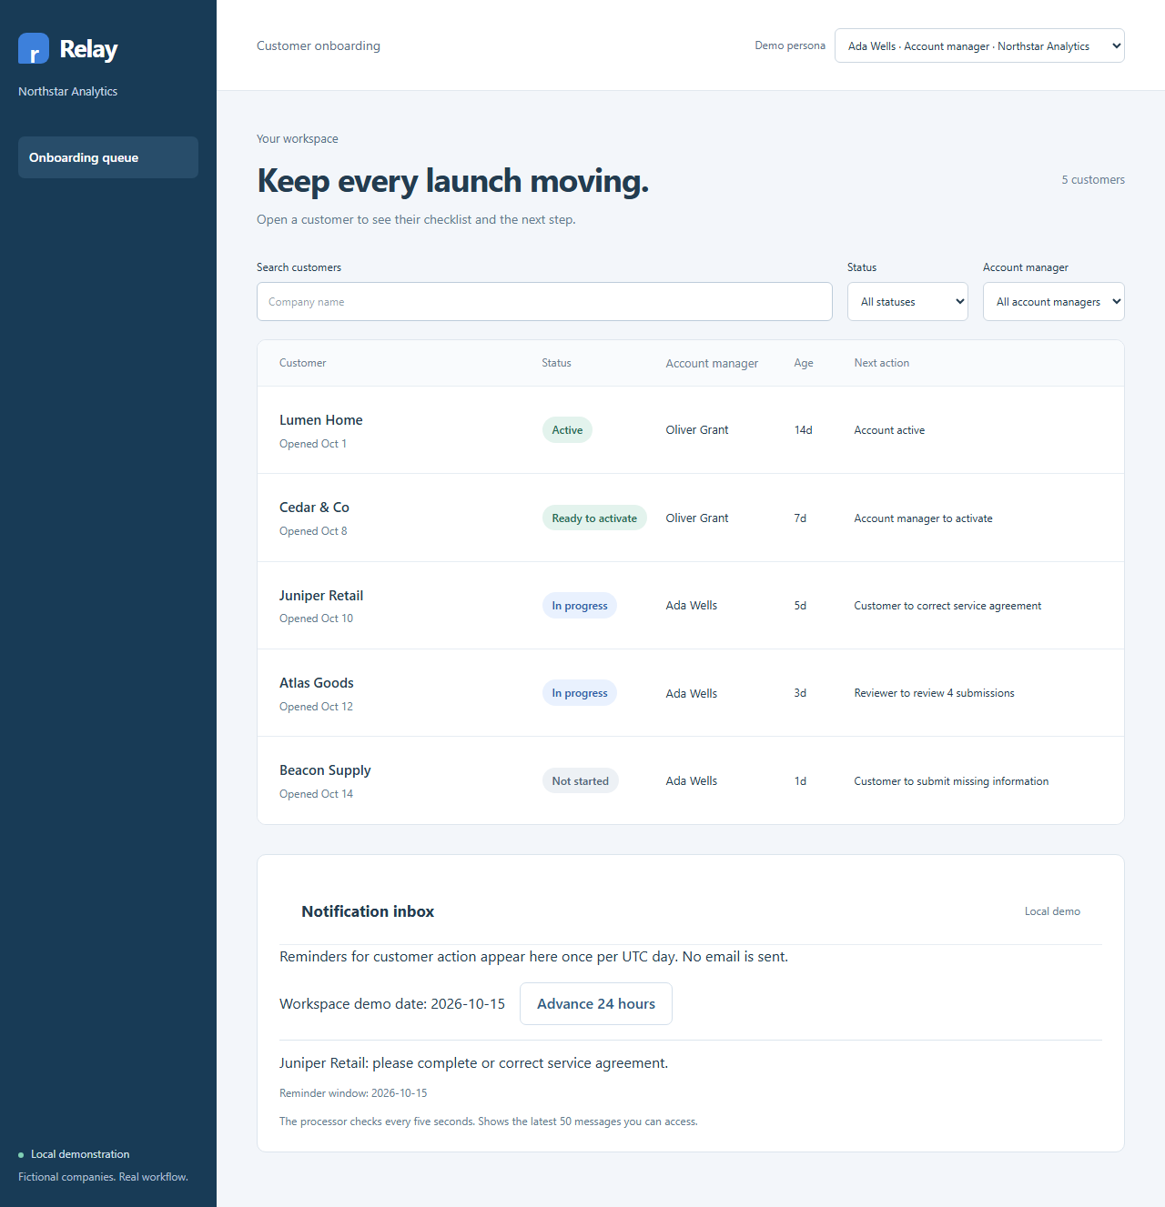Click 'Opened Oct 10' date text
This screenshot has width=1165, height=1207.
tap(316, 619)
